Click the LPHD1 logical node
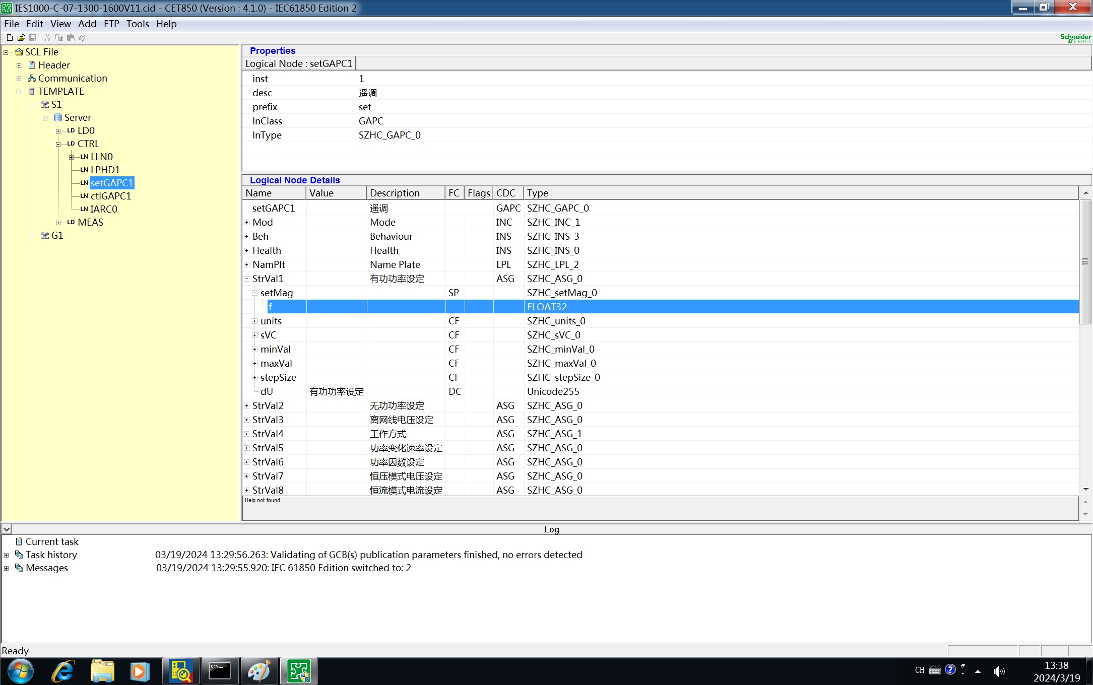 pyautogui.click(x=104, y=169)
